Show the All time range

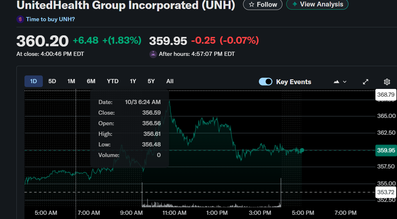170,81
